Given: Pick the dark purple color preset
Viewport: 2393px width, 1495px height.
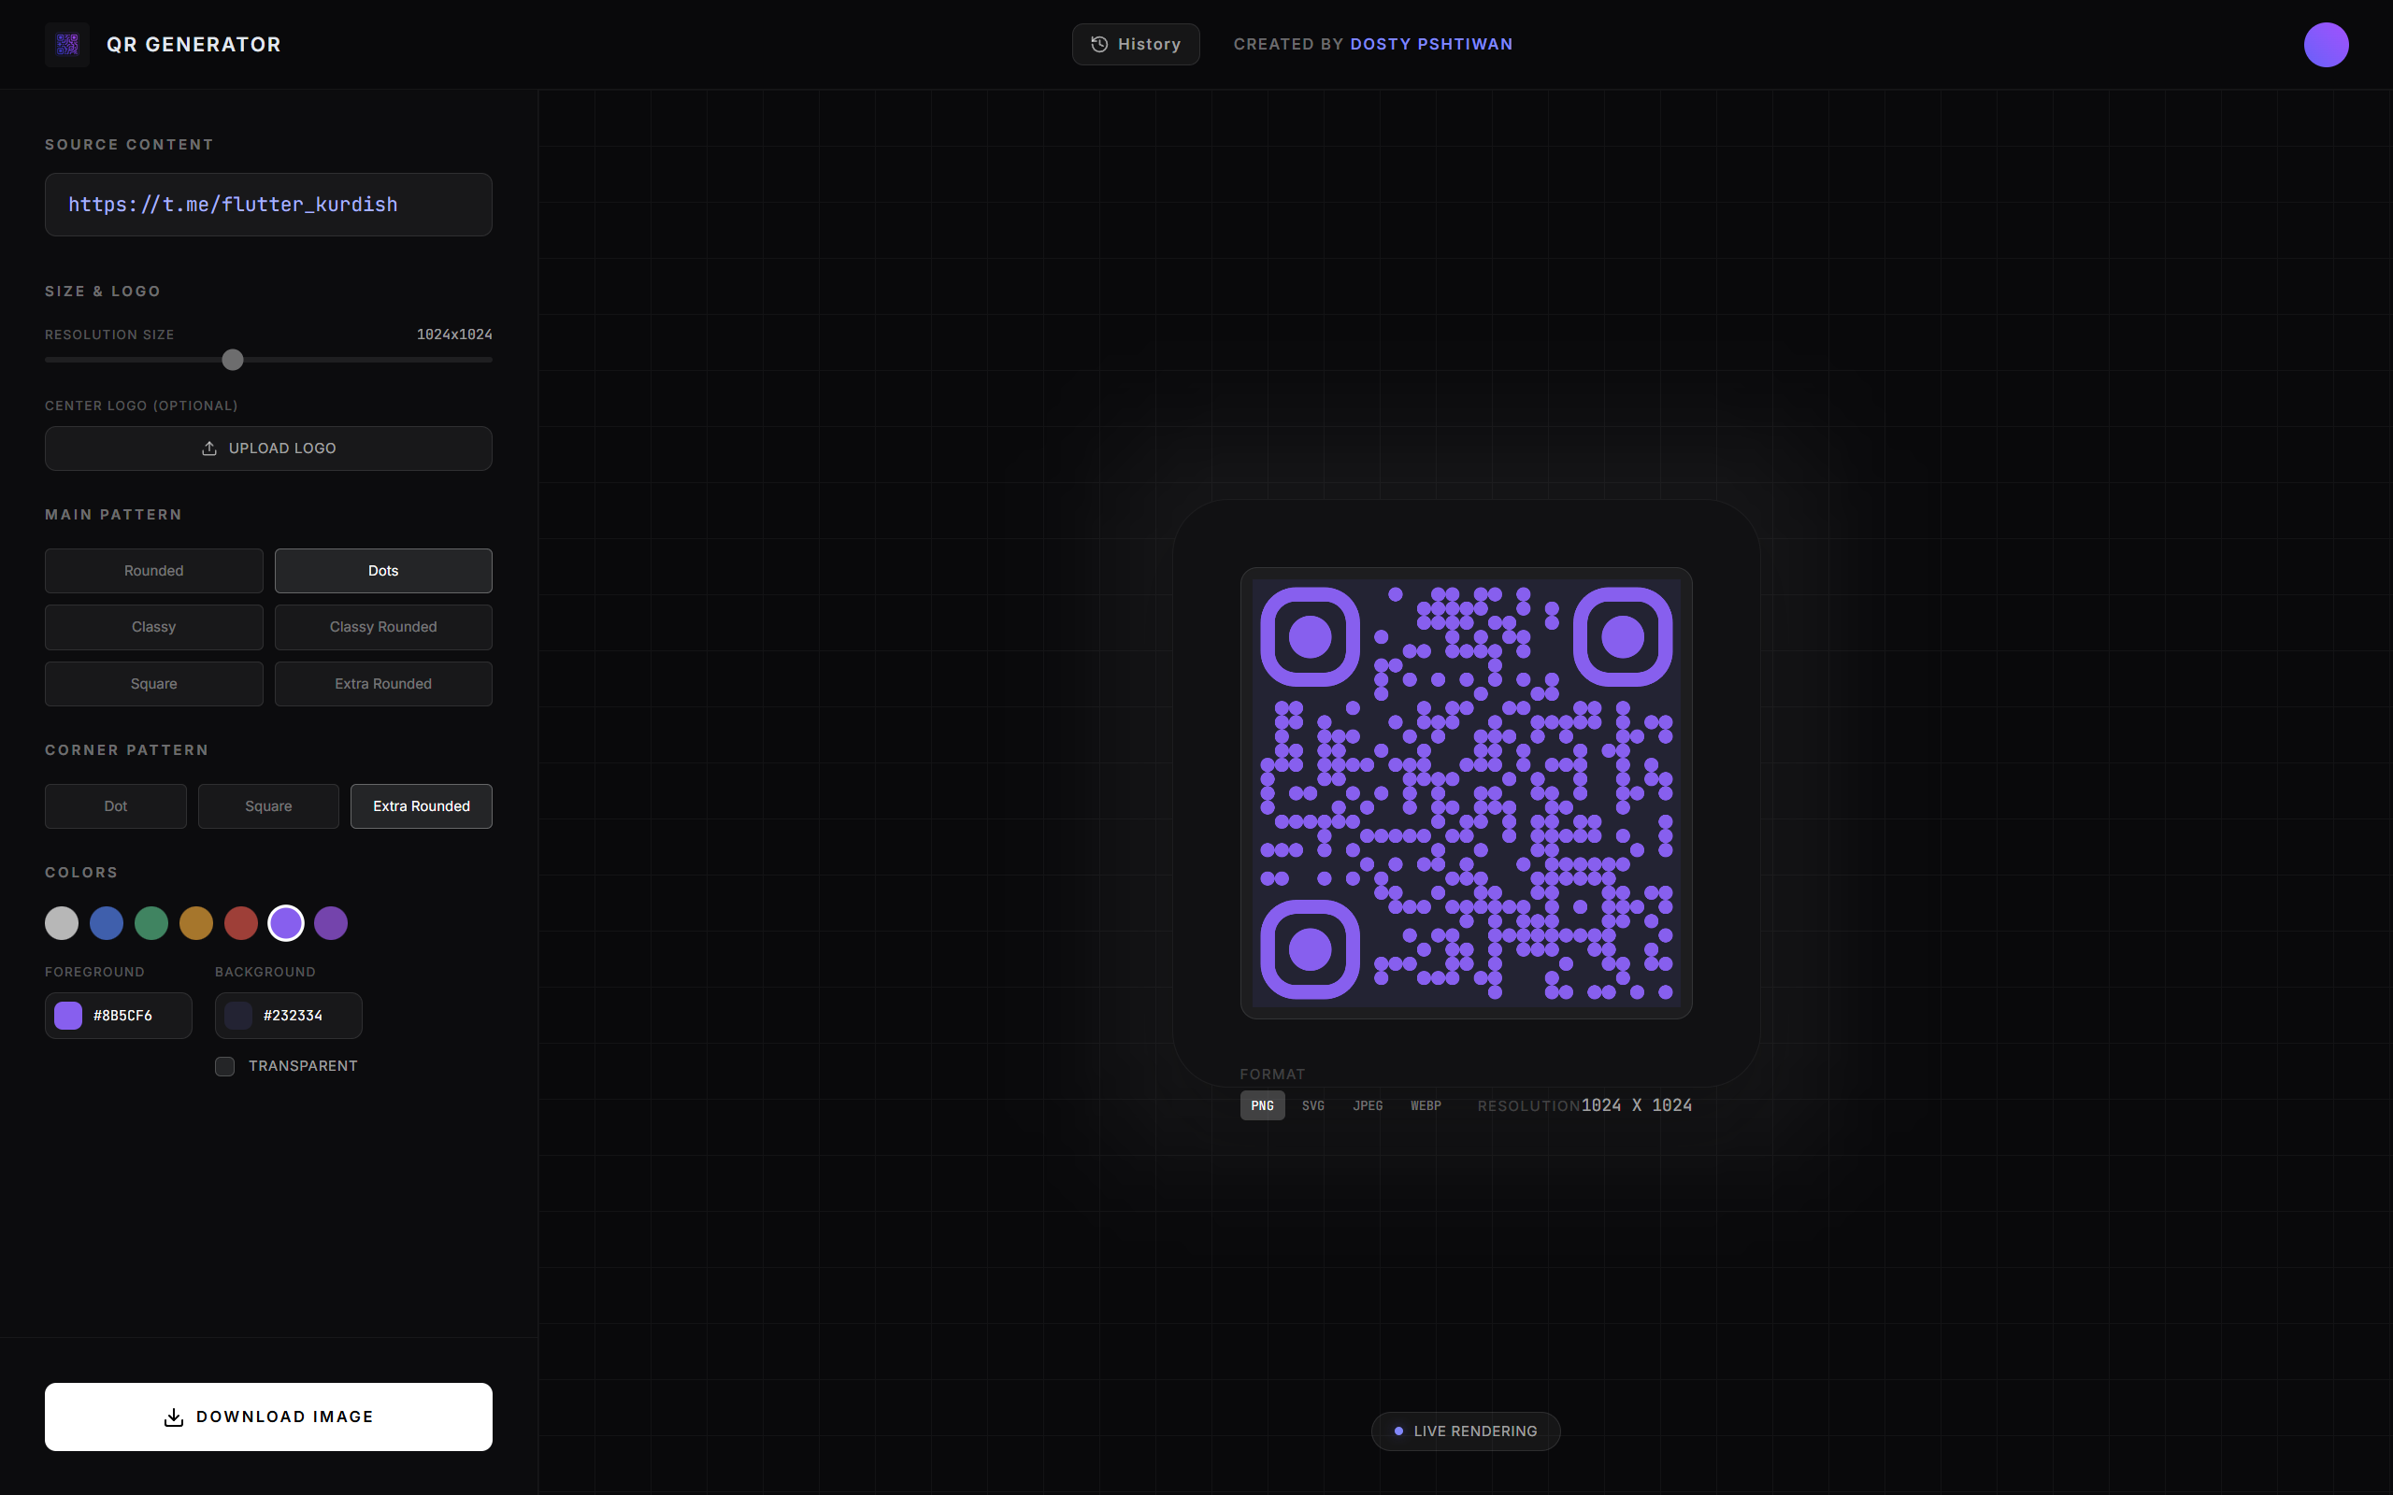Looking at the screenshot, I should pyautogui.click(x=330, y=922).
